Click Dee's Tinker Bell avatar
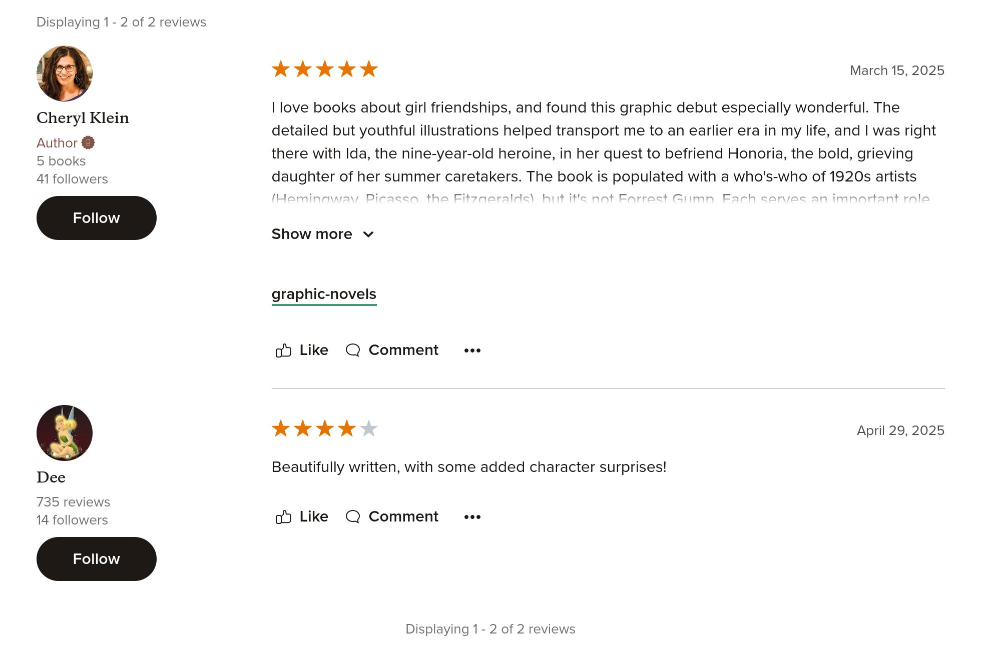This screenshot has width=993, height=658. pos(65,433)
